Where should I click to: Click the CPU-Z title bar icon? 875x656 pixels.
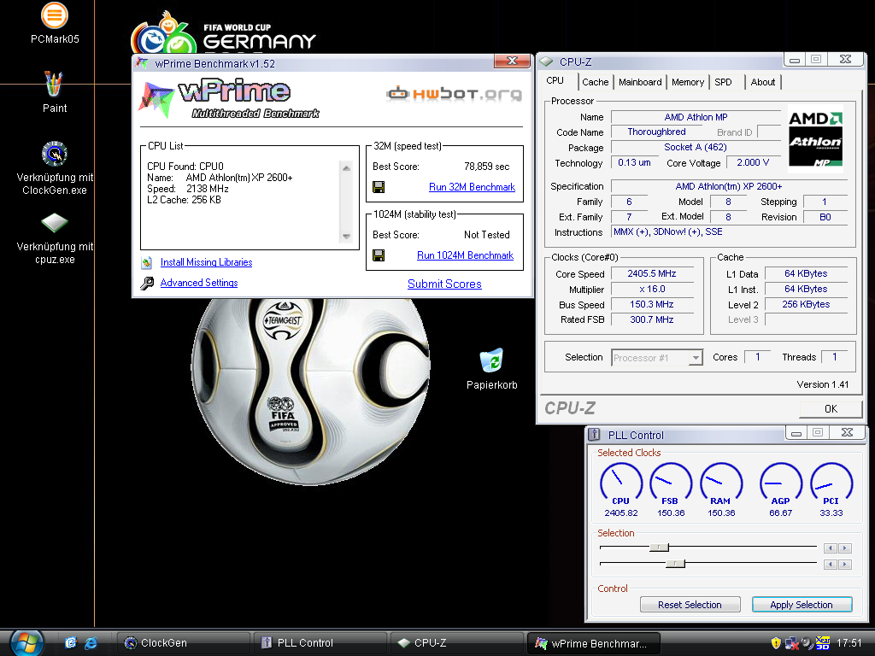point(546,61)
